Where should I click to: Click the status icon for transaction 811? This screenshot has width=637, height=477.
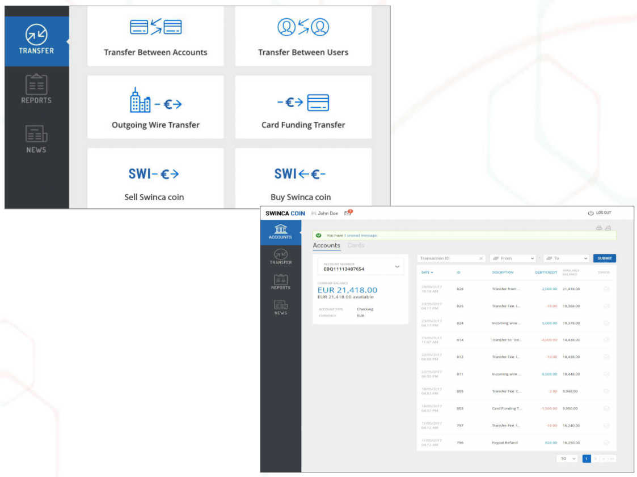(x=606, y=374)
